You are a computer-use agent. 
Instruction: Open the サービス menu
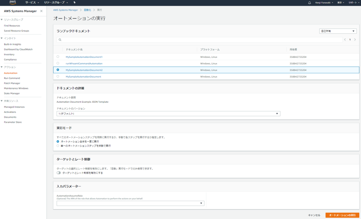pos(32,2)
